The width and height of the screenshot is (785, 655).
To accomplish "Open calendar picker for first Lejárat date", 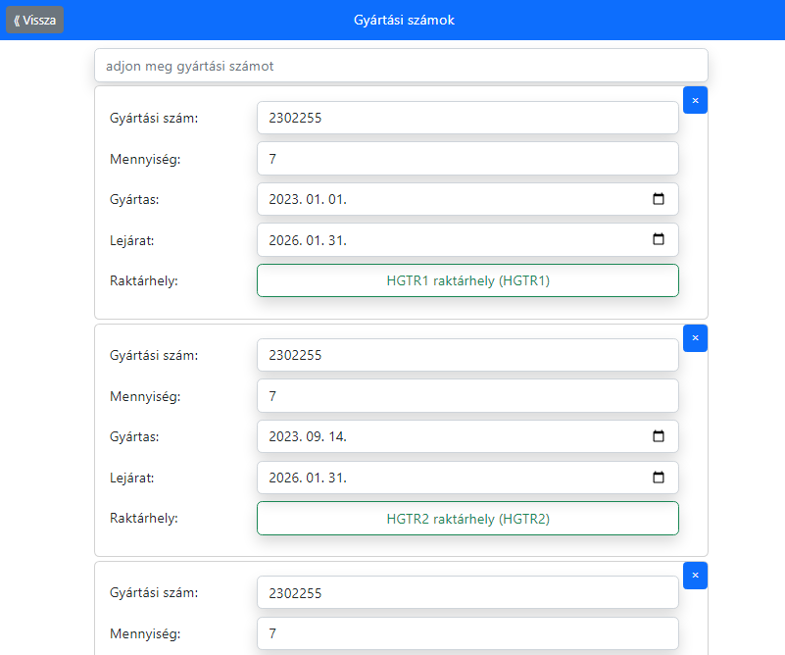I will tap(659, 239).
